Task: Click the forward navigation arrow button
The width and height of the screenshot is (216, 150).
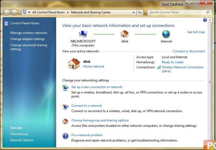Action: click(x=14, y=12)
